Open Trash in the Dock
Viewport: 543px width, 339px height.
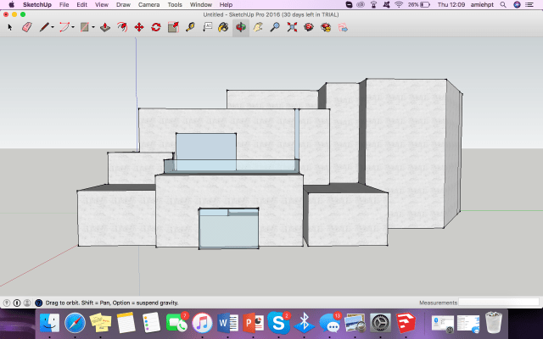coord(494,323)
